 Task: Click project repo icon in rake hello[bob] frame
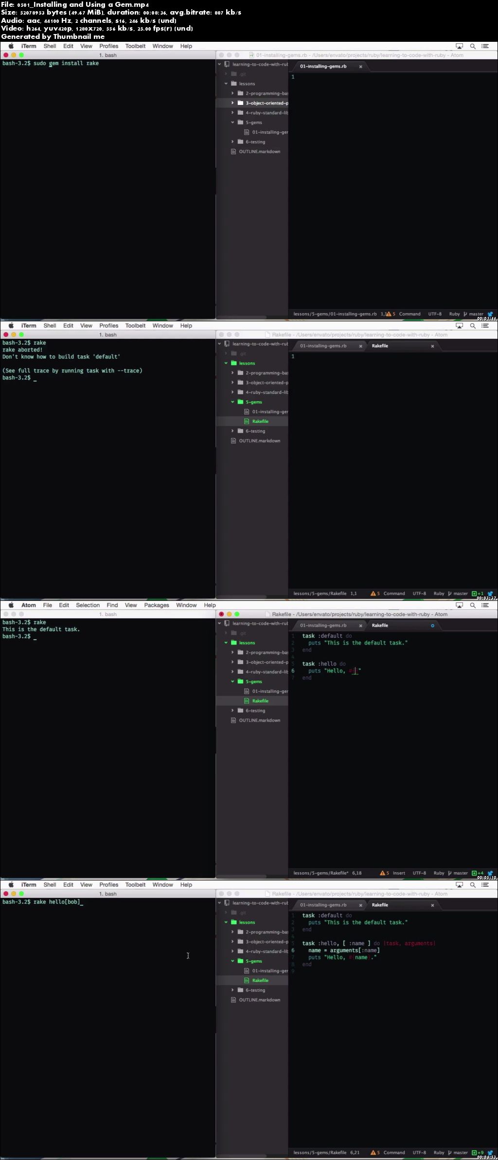click(x=227, y=903)
